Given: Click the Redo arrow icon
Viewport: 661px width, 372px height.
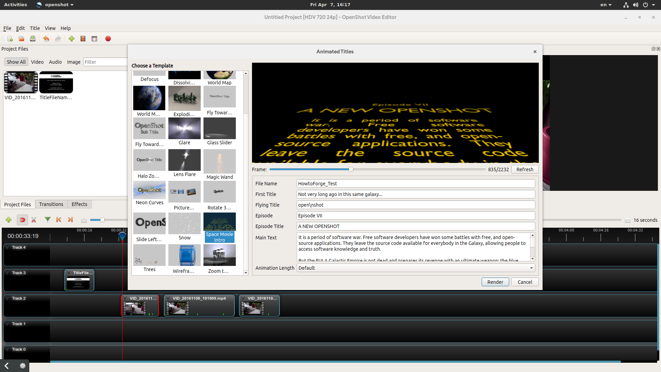Looking at the screenshot, I should coord(58,39).
